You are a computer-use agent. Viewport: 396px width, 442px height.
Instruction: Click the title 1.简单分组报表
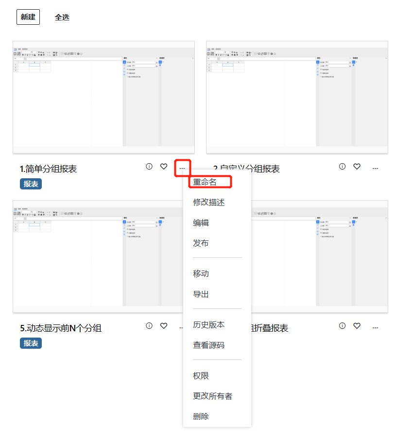coord(48,169)
